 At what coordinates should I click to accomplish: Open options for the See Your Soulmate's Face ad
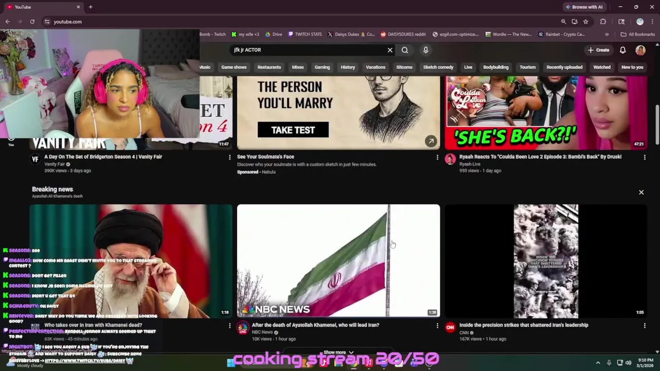click(x=437, y=157)
